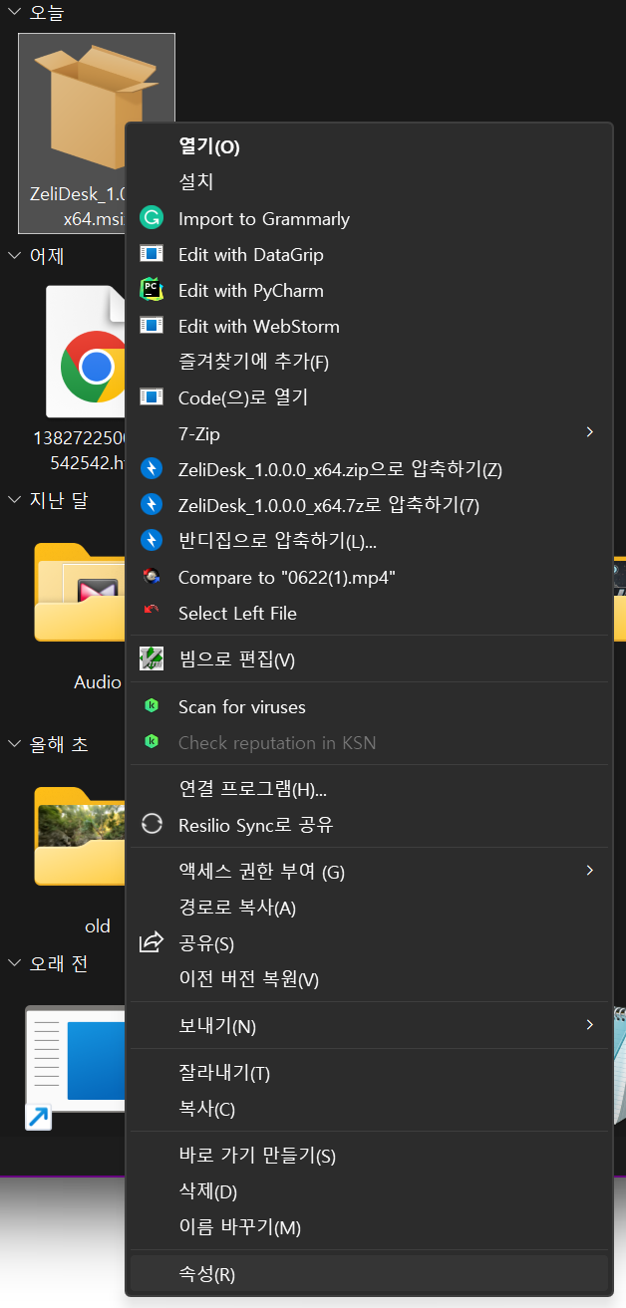This screenshot has height=1308, width=626.
Task: Choose 반디집으로 압축하기(L)...
Action: (x=369, y=541)
